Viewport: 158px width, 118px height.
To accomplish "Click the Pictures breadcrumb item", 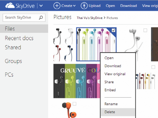I will click(x=112, y=18).
